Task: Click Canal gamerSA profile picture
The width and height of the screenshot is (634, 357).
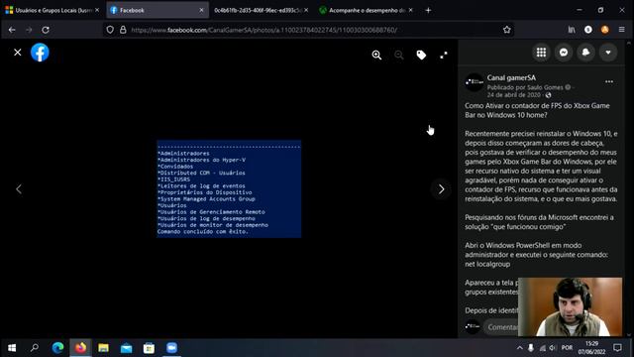Action: pos(475,82)
